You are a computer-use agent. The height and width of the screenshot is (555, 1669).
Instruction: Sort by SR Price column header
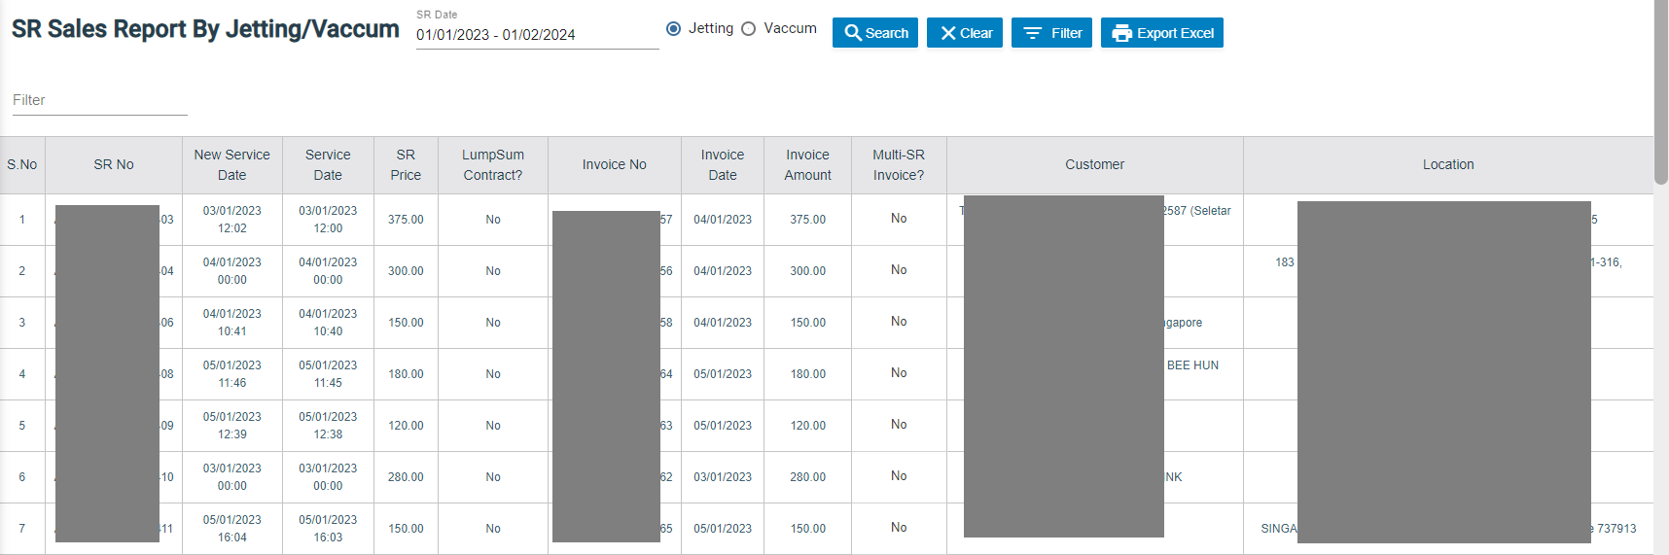[406, 165]
